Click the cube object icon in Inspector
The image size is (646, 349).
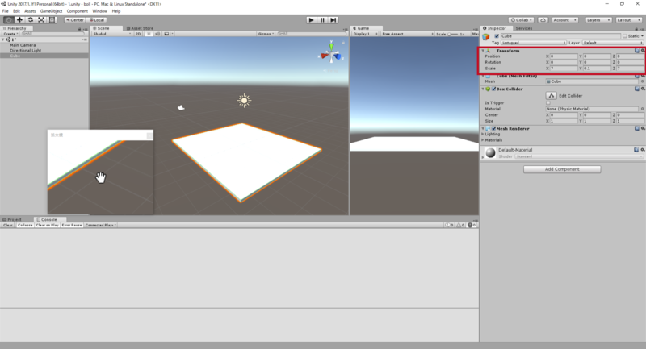(x=486, y=37)
